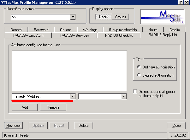
Task: Click the Revert button
Action: click(x=59, y=126)
